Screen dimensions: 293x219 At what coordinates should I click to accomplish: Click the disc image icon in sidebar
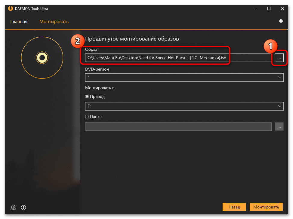point(42,58)
